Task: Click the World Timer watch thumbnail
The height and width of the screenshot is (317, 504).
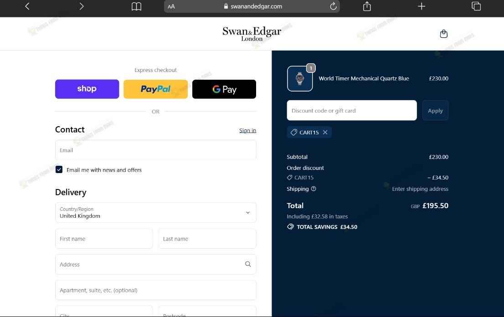Action: point(299,79)
